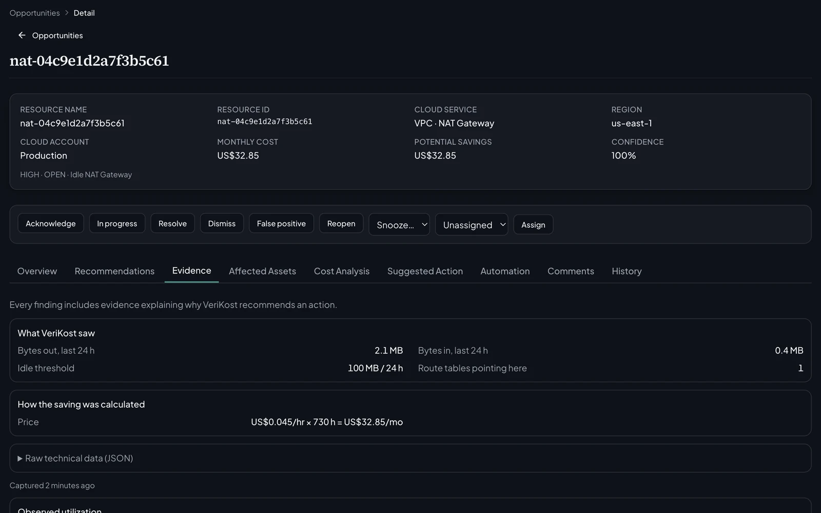Open the Snooze dropdown

(x=399, y=225)
